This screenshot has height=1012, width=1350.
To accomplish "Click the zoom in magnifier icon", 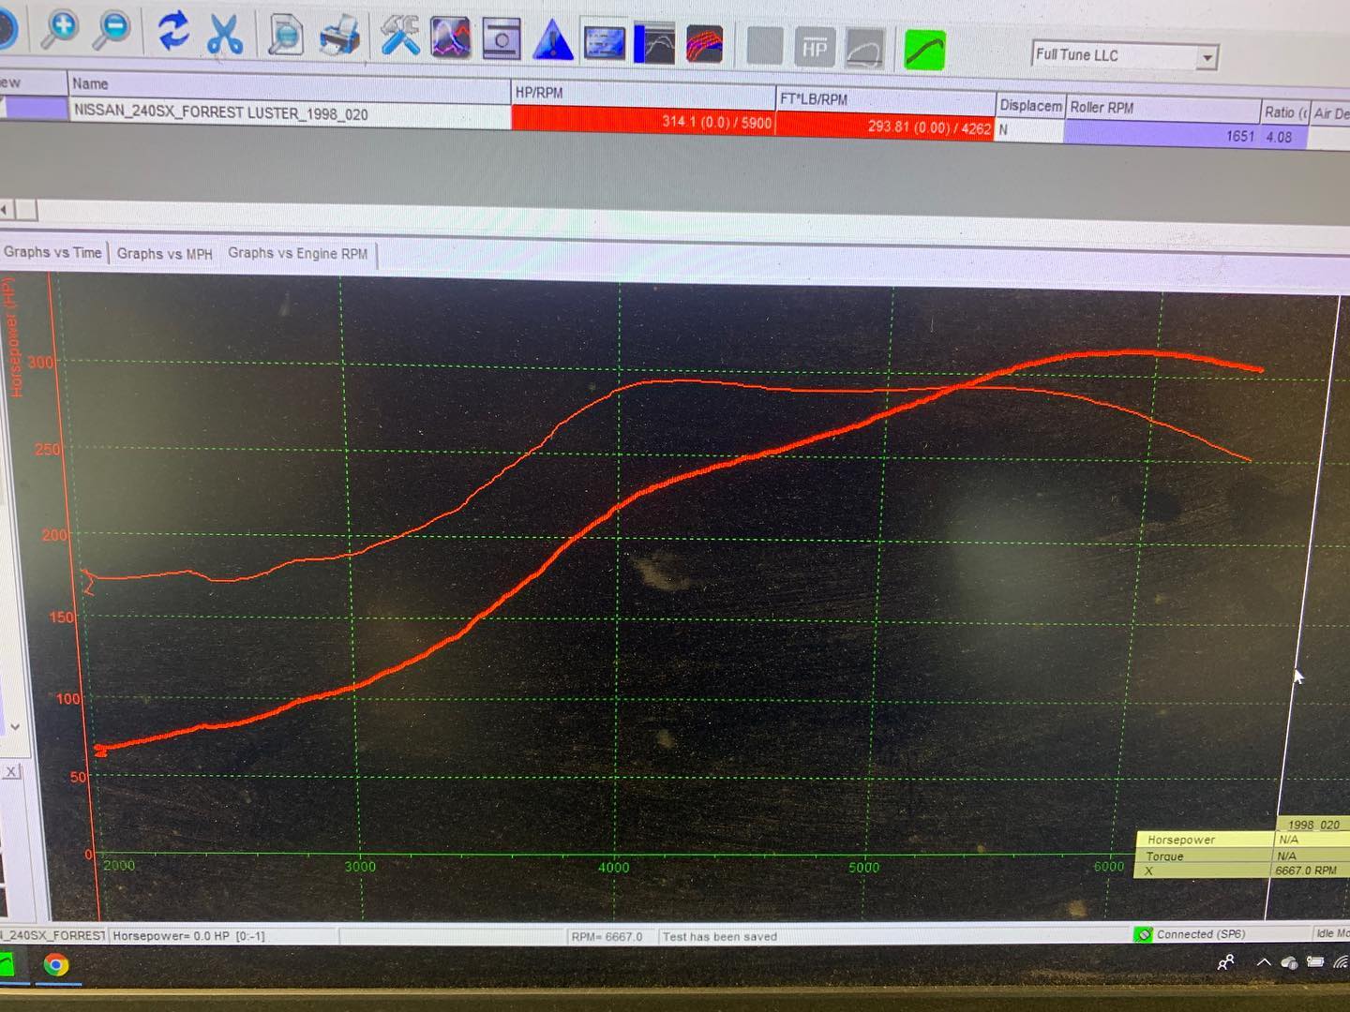I will 61,30.
